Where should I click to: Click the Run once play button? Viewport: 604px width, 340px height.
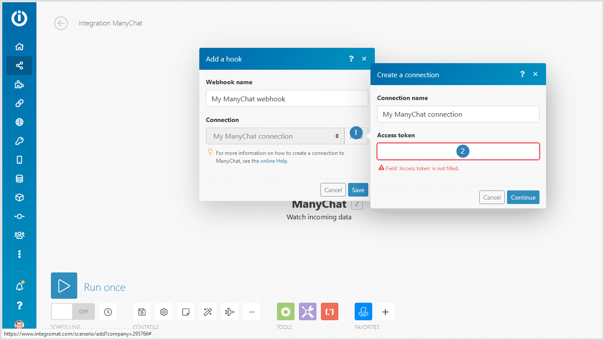64,286
